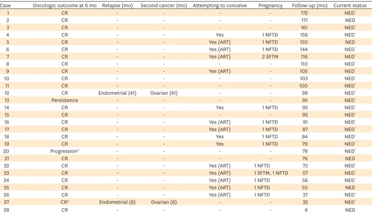Select 'Yes (ART)' cell in case 9
The image size is (375, 213).
pyautogui.click(x=220, y=71)
